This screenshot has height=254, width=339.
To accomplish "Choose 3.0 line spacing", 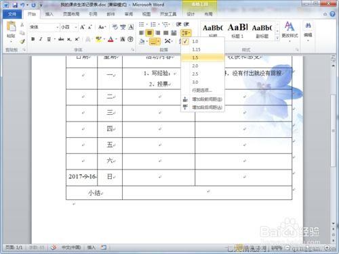I will click(x=203, y=82).
